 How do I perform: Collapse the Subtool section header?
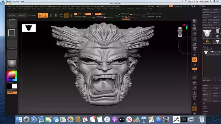tap(205, 47)
